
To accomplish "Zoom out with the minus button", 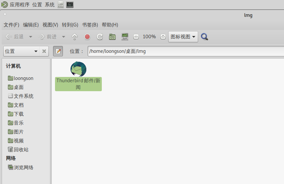I will click(136, 37).
